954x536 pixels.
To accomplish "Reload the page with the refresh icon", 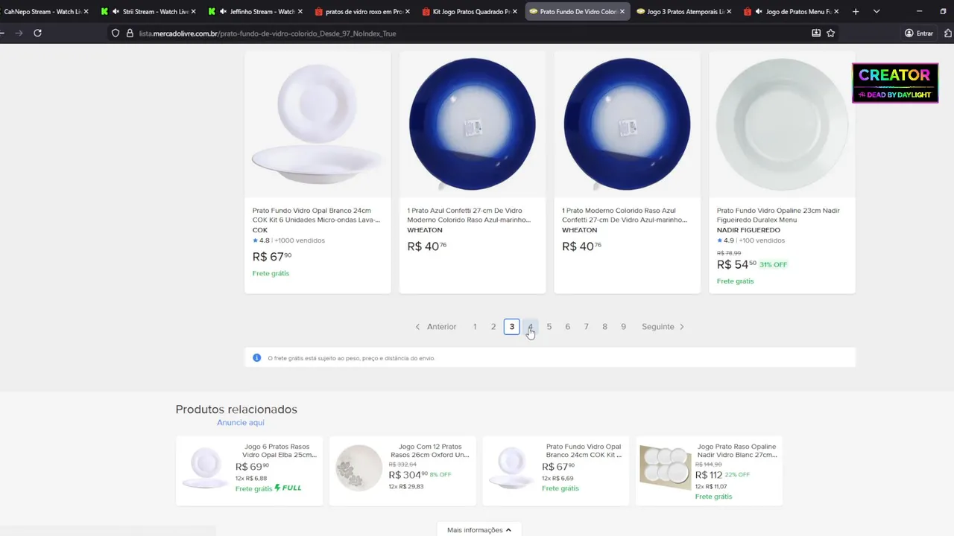I will (37, 33).
